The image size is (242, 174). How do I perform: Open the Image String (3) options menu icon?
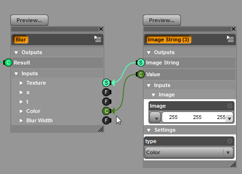click(230, 39)
